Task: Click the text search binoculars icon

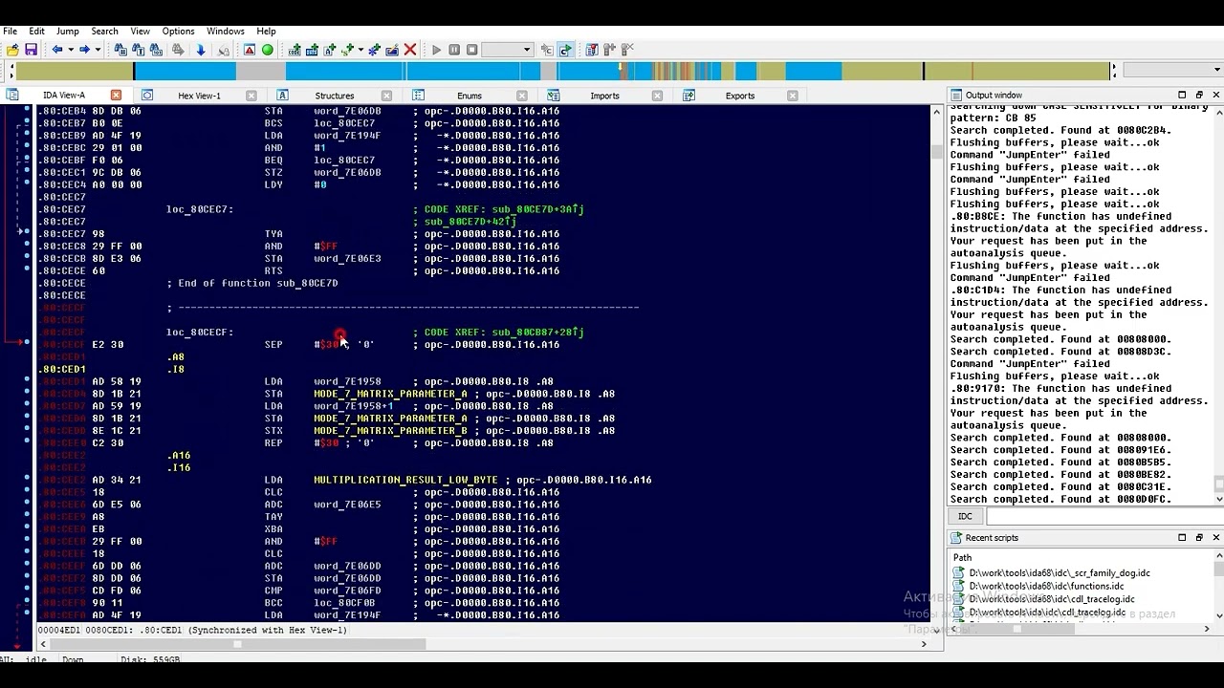Action: (139, 50)
